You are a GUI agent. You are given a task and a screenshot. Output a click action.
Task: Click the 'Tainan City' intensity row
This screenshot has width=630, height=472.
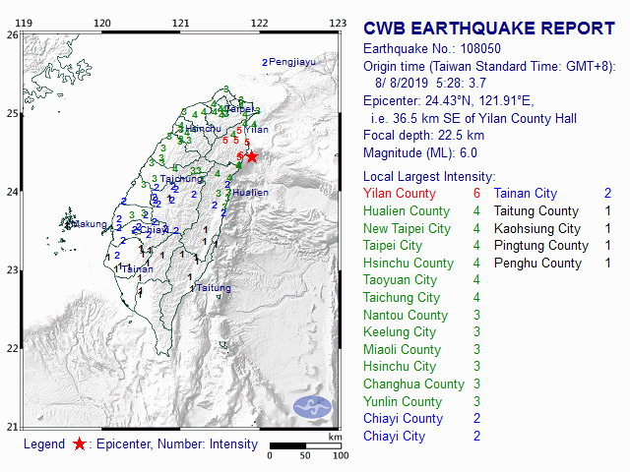pos(552,194)
